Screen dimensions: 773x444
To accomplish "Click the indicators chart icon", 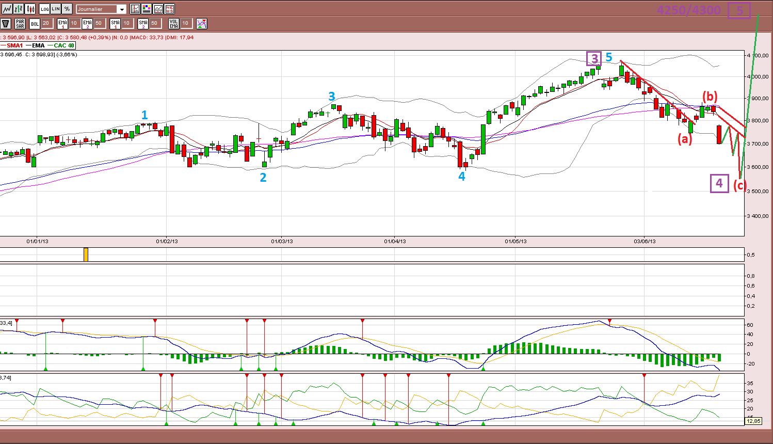I will [x=135, y=9].
